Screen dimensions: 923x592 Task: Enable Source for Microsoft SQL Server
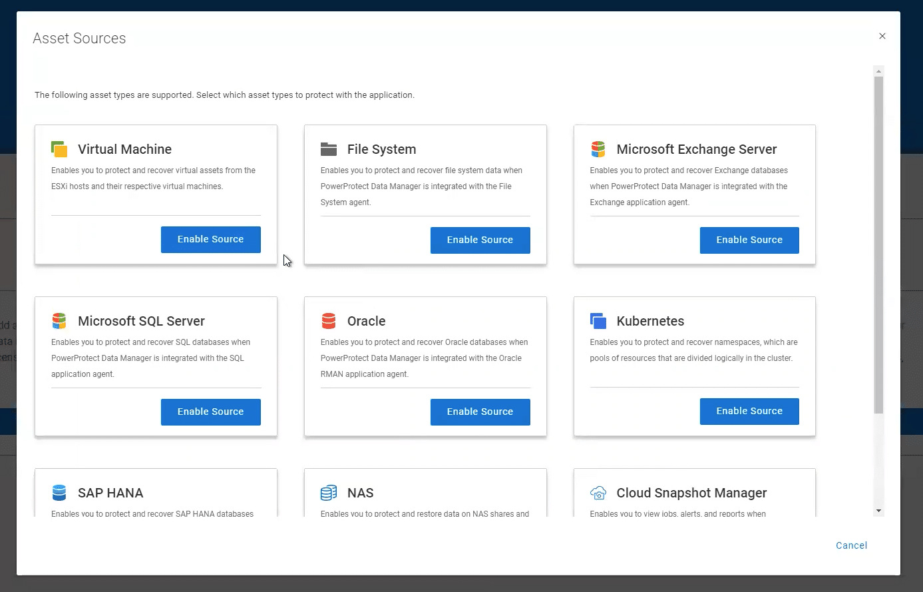coord(211,412)
